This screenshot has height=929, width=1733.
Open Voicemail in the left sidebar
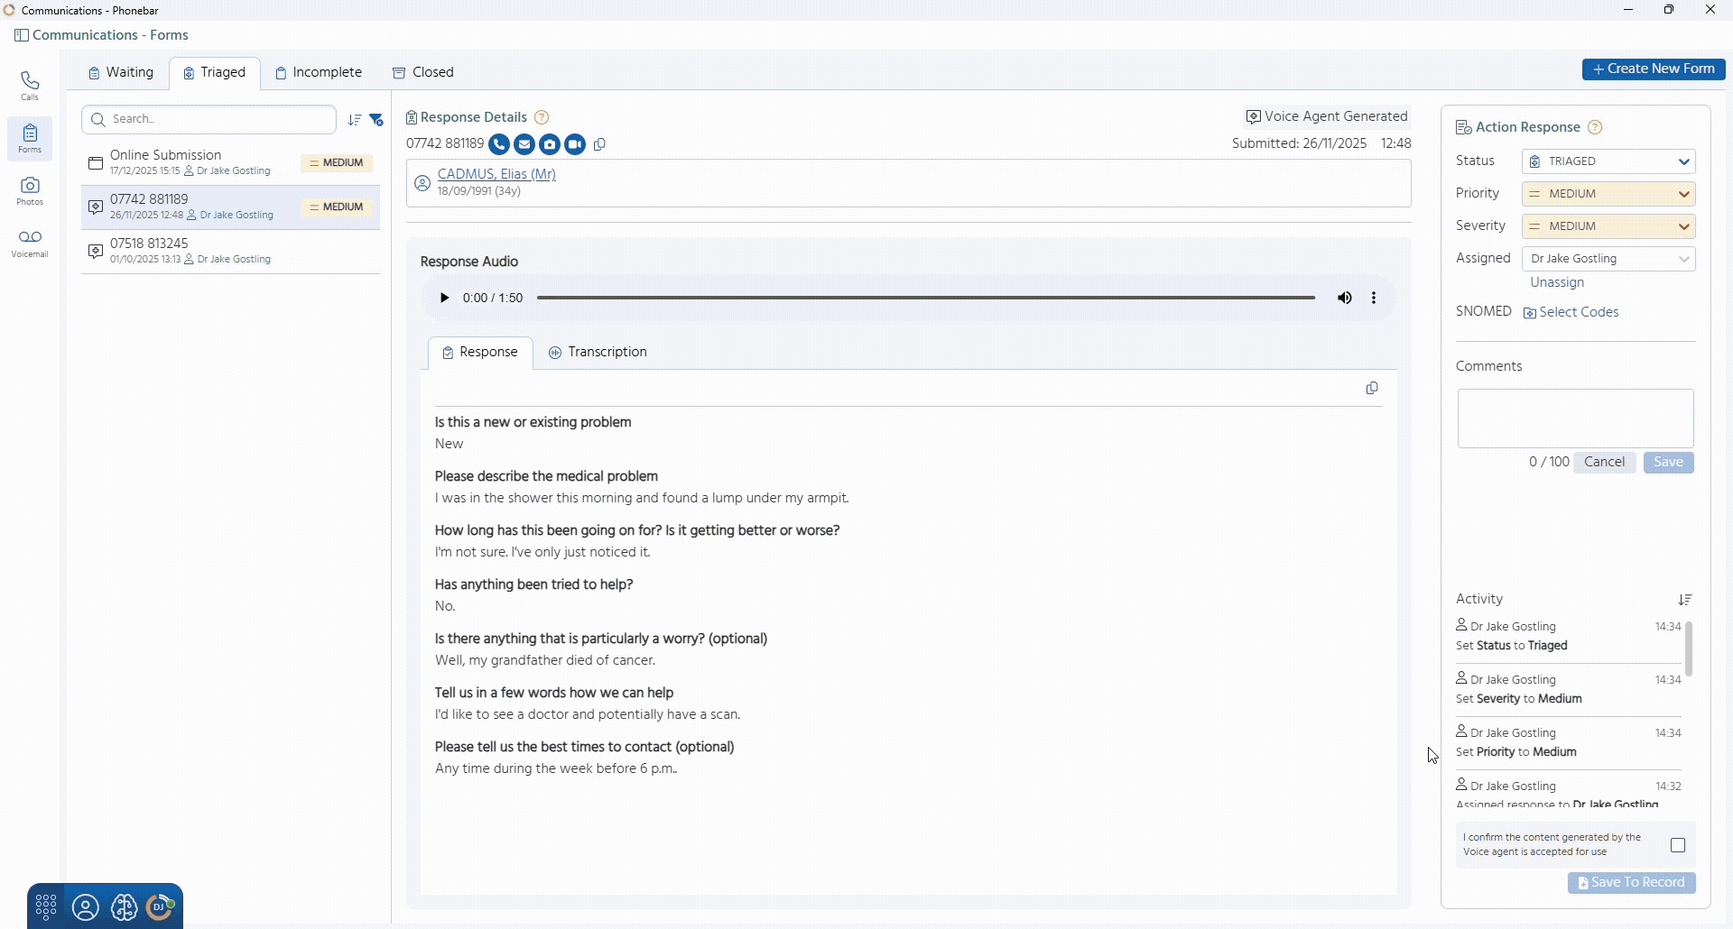pyautogui.click(x=30, y=244)
